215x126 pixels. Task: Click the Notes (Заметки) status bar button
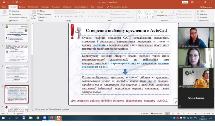coord(145,114)
